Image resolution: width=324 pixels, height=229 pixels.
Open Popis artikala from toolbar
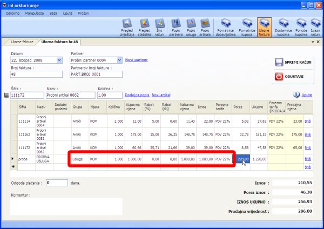tap(205, 26)
